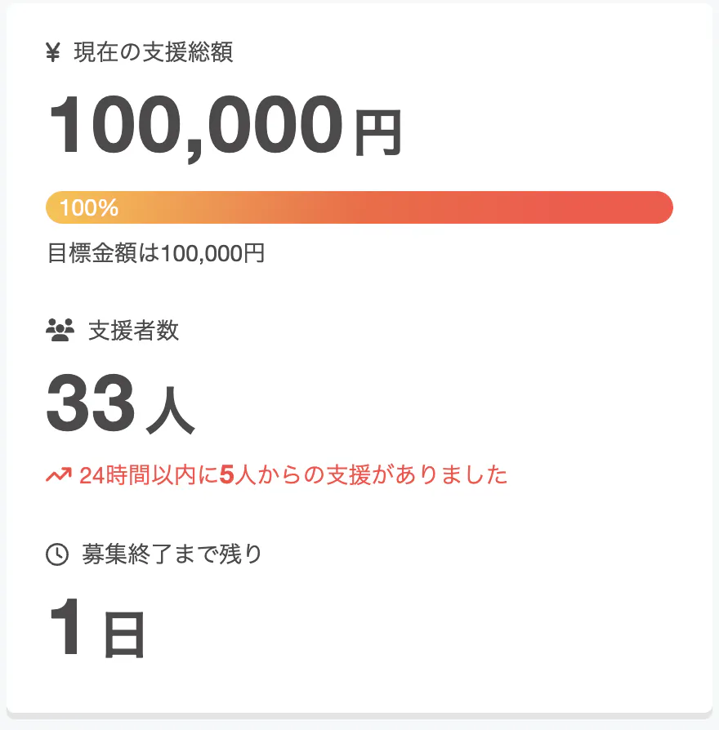Click the supporters group icon
This screenshot has height=730, width=719.
[x=60, y=331]
